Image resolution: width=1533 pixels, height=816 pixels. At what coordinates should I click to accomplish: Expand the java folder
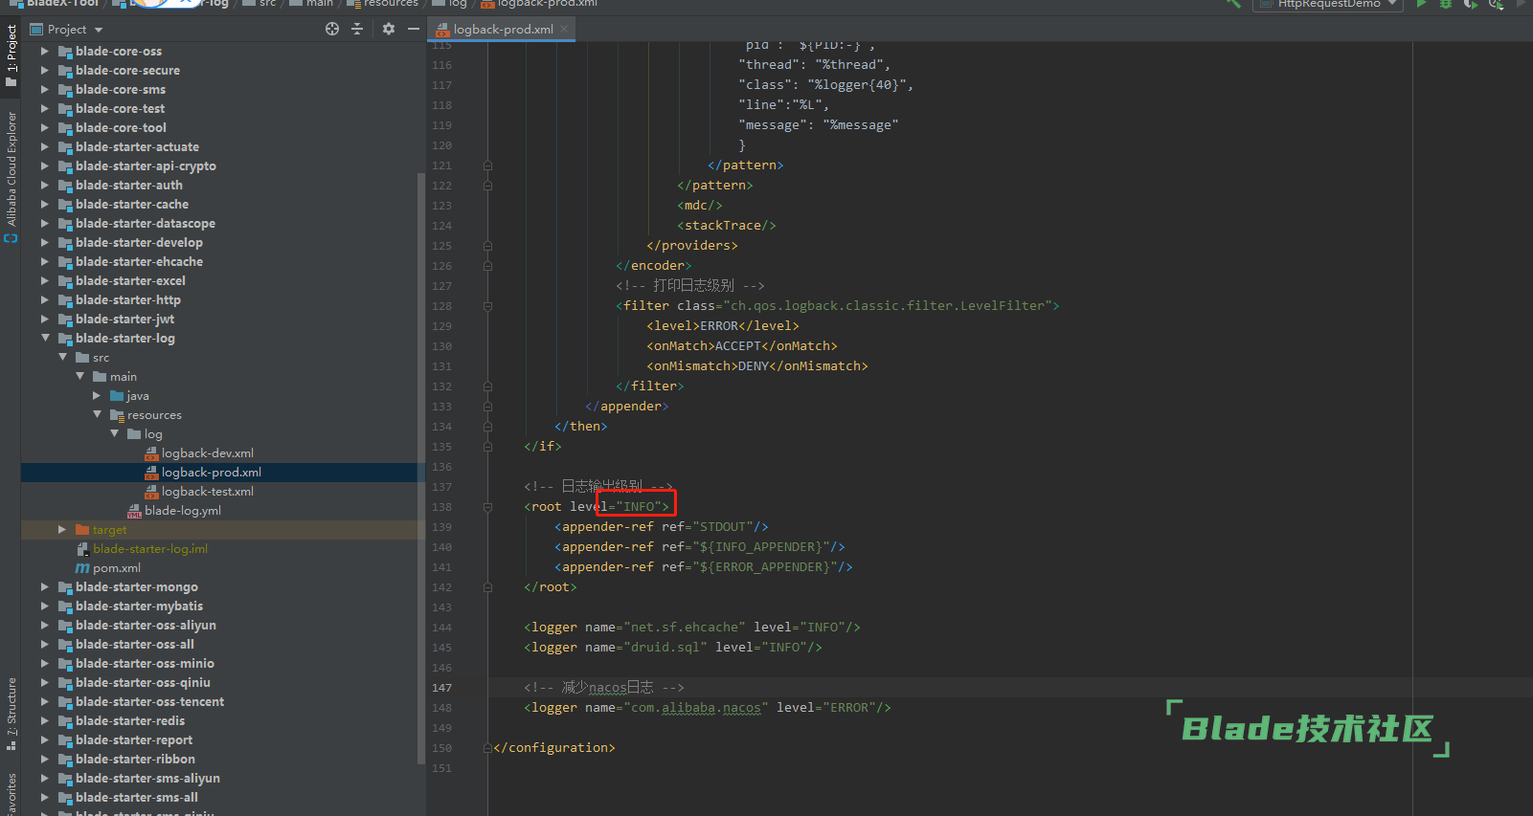[97, 395]
